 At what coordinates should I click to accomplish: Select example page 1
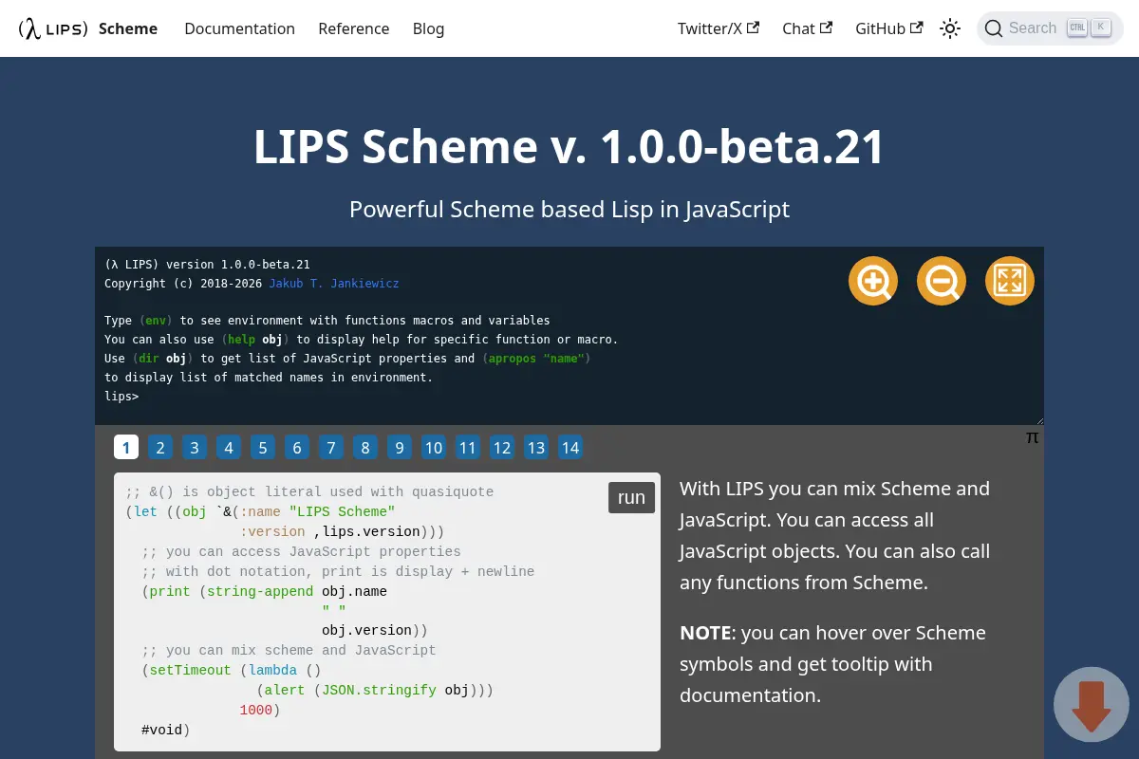[126, 447]
